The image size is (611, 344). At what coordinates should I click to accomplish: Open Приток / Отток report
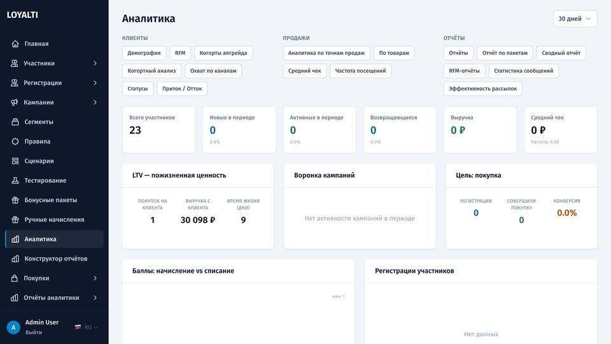click(182, 89)
